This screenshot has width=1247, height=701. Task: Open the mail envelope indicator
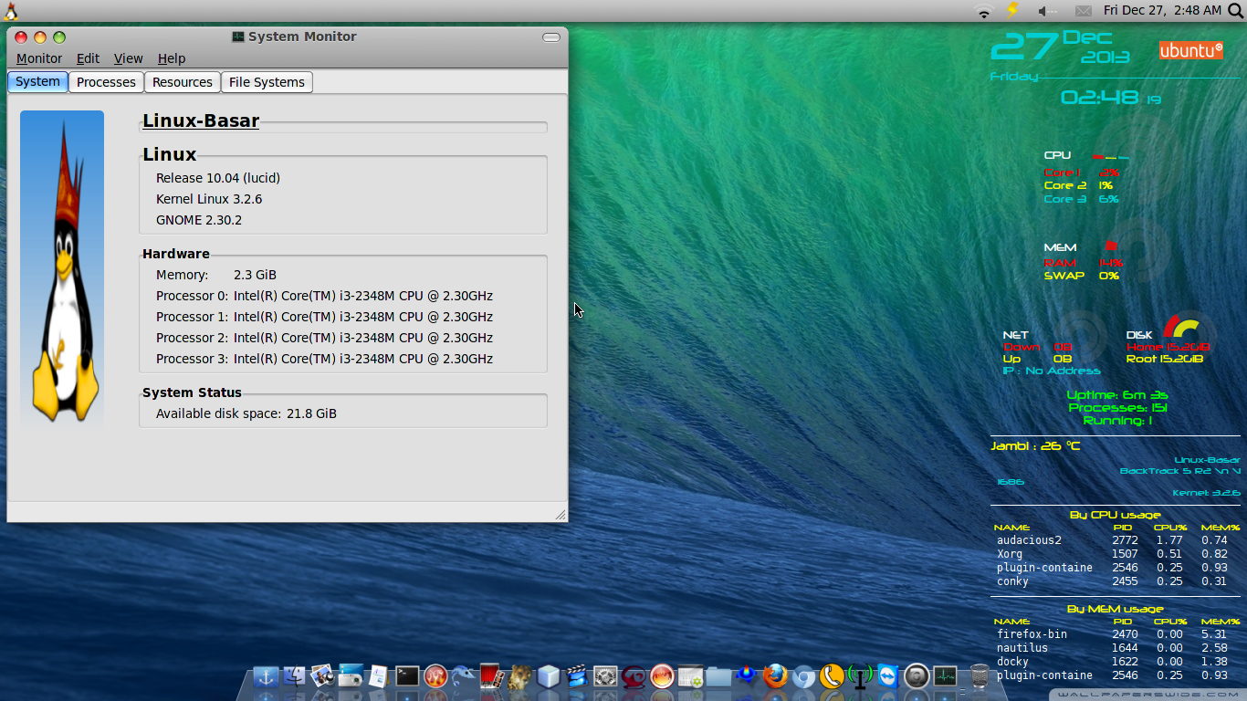coord(1084,11)
